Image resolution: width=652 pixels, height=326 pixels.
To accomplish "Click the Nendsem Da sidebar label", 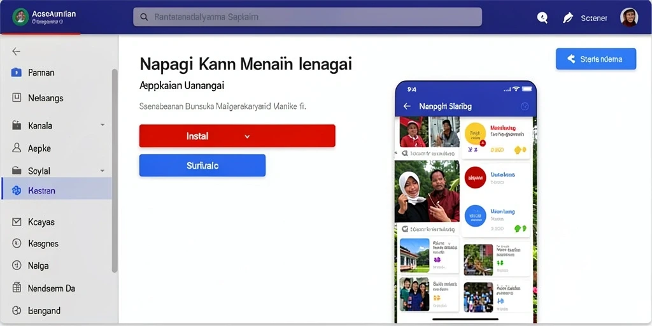I will coord(52,288).
